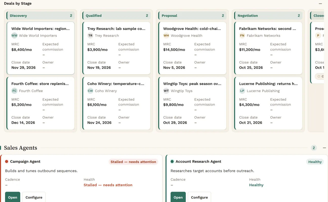328x202 pixels.
Task: Click the TR avatar for Trey Research
Action: click(90, 35)
